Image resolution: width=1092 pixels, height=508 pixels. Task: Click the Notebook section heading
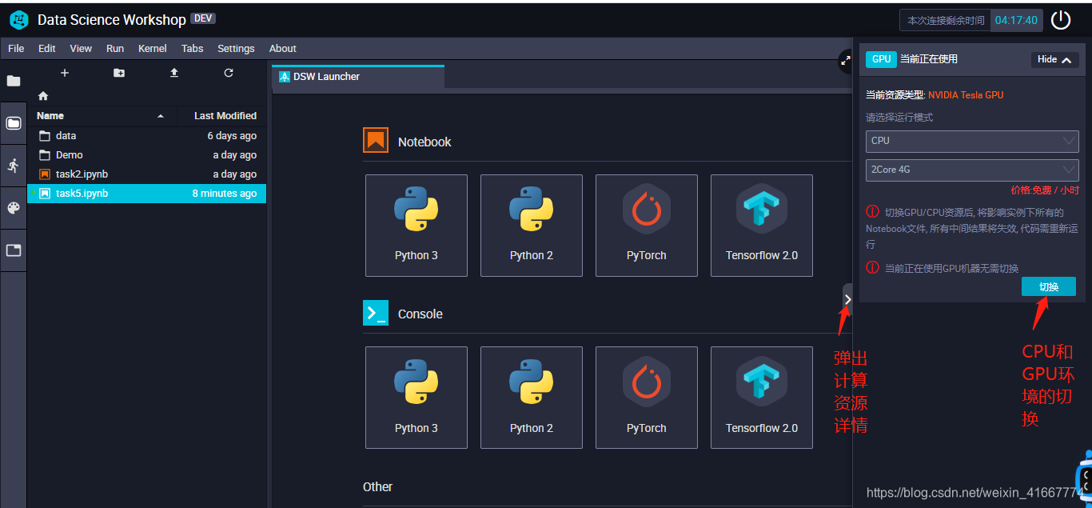[x=424, y=142]
